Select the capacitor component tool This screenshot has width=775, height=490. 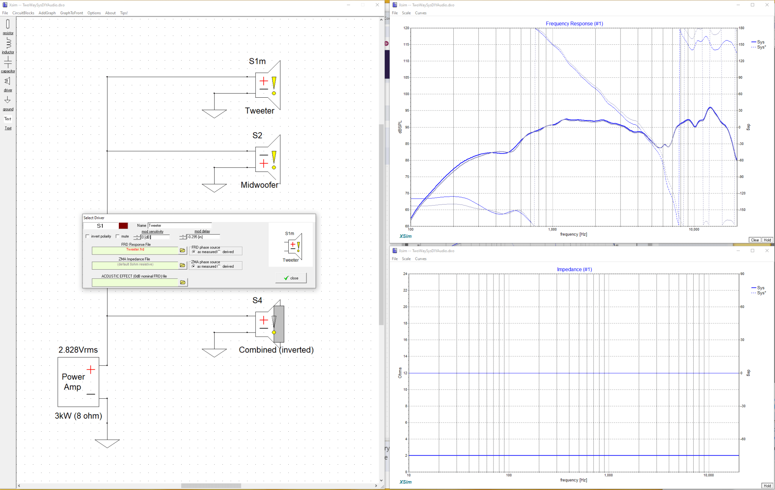tap(8, 65)
